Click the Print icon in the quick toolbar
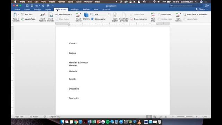222x125 pixels. coord(48,6)
